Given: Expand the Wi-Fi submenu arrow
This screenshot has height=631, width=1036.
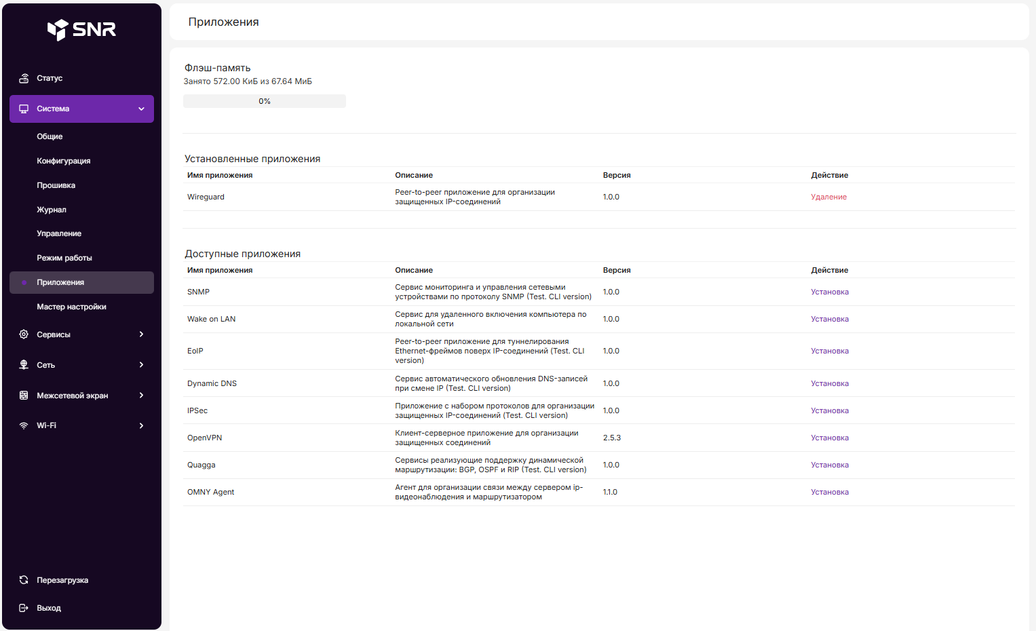Looking at the screenshot, I should [x=141, y=425].
